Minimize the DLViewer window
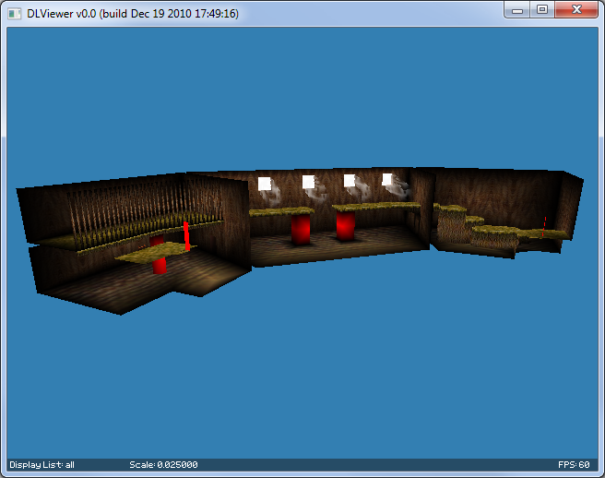 point(518,9)
